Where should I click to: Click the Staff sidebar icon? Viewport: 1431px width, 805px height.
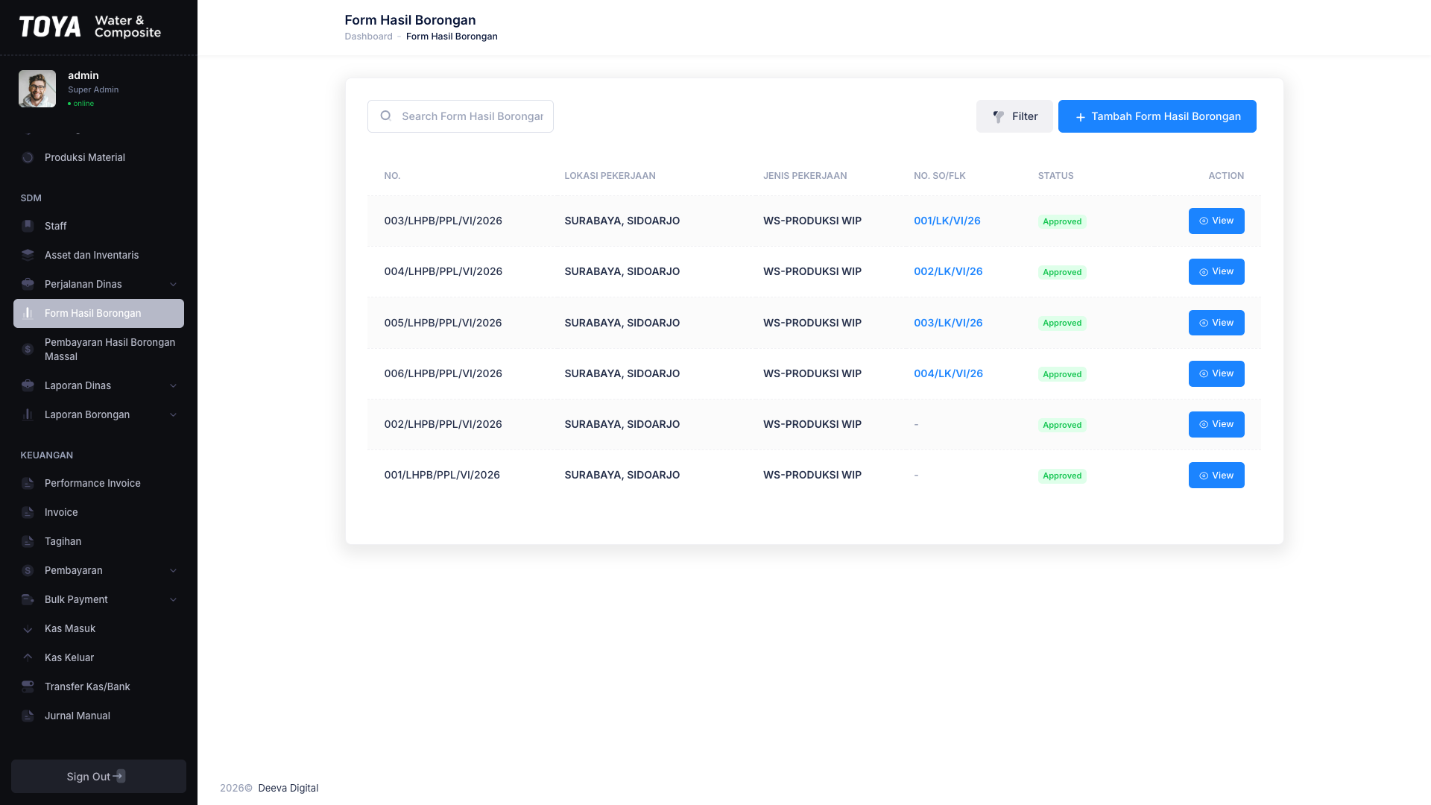coord(28,226)
